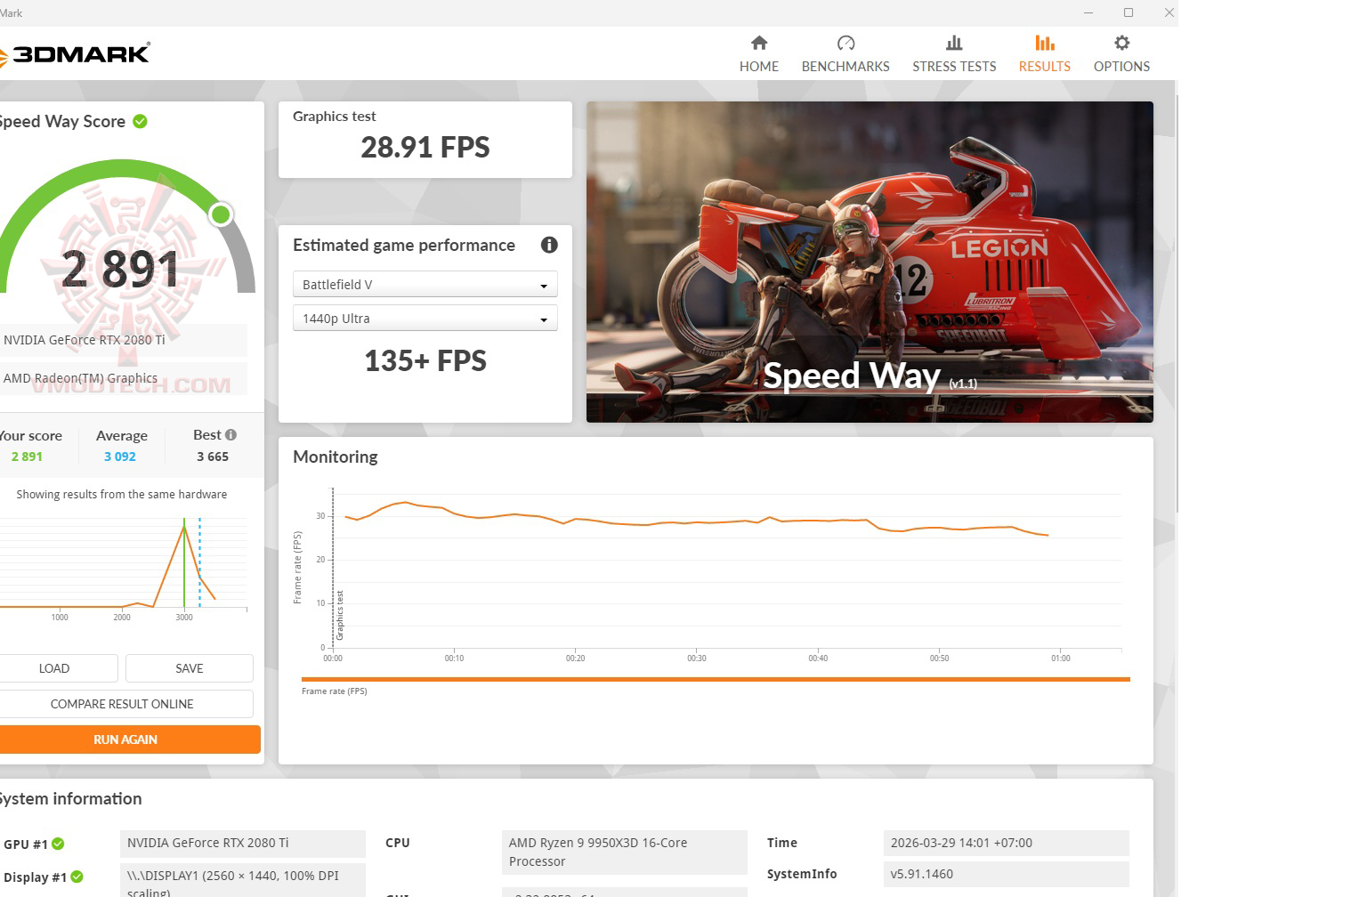Go to the HOME tab
This screenshot has width=1367, height=897.
click(x=759, y=54)
